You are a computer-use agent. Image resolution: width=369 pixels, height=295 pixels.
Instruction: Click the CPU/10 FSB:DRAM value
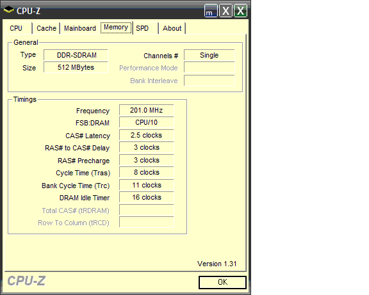tap(146, 122)
